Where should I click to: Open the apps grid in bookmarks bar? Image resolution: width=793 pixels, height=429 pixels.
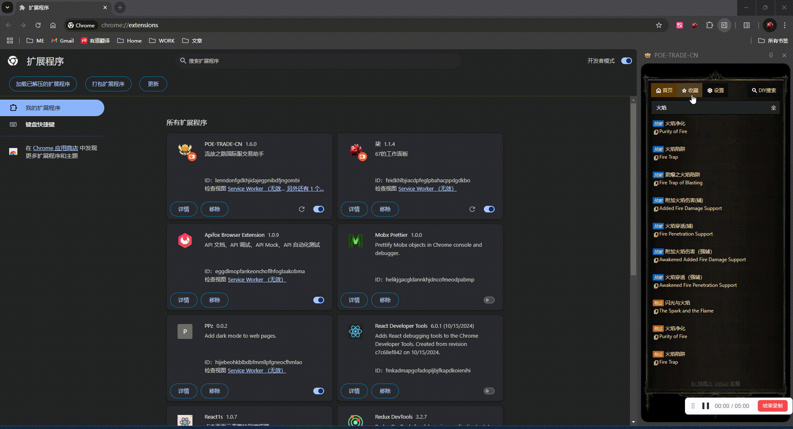point(10,41)
